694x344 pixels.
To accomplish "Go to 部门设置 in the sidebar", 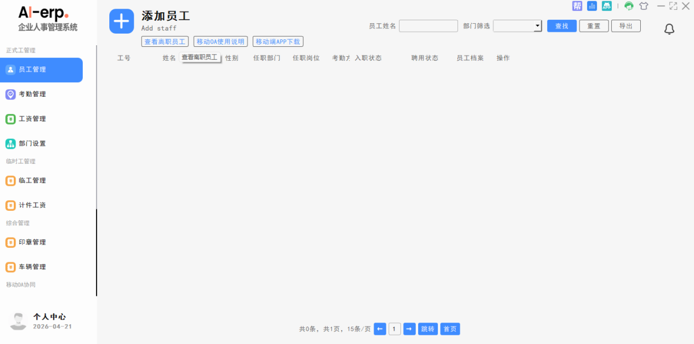I will (32, 144).
